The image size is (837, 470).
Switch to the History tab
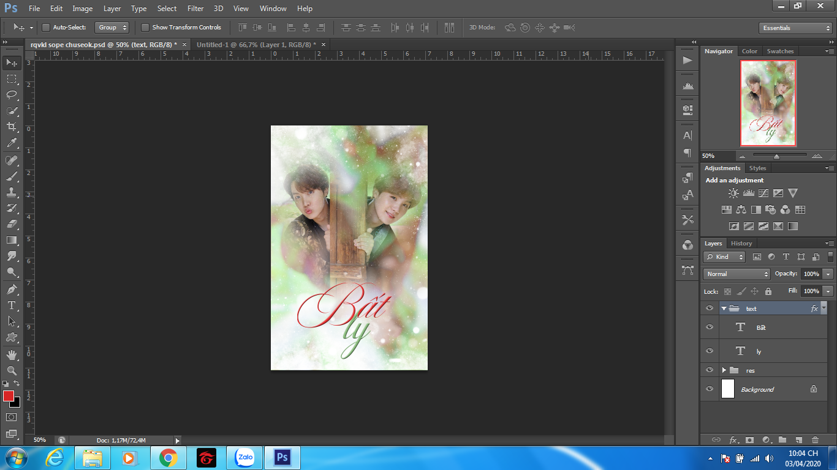(x=741, y=244)
